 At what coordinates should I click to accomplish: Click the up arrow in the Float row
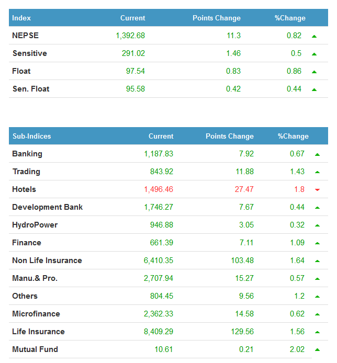(x=314, y=72)
